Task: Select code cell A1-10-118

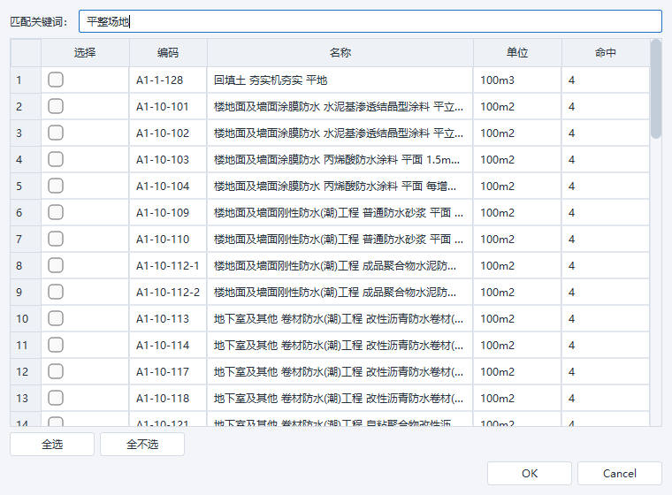Action: pos(168,399)
